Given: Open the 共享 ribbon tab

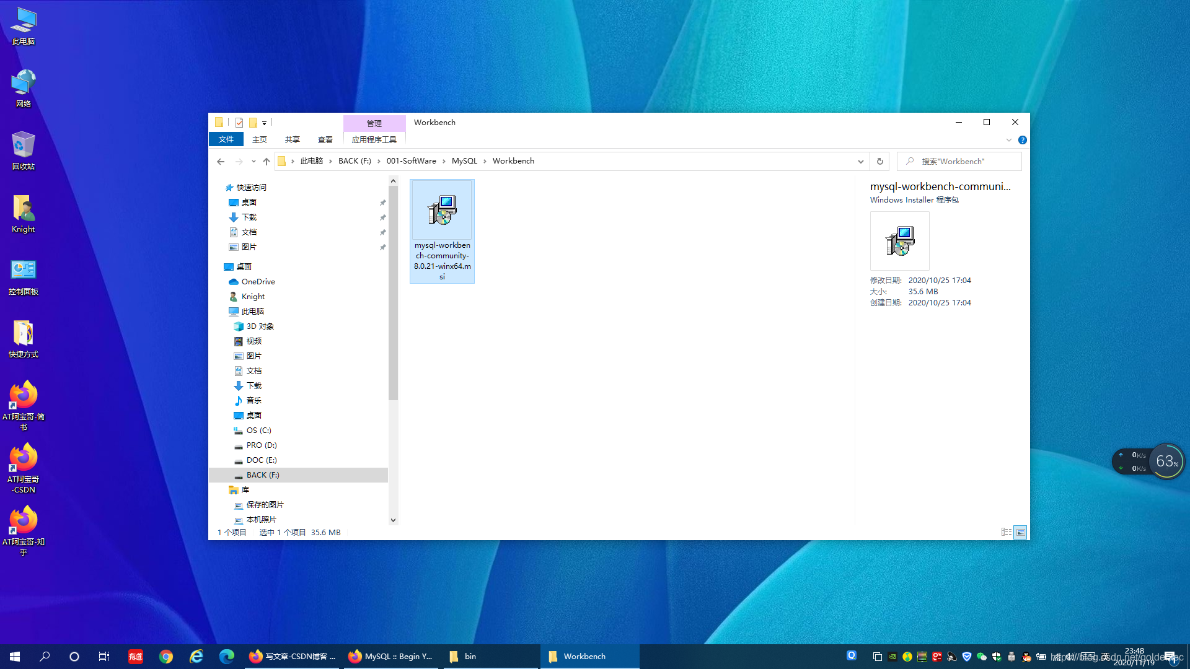Looking at the screenshot, I should 293,139.
